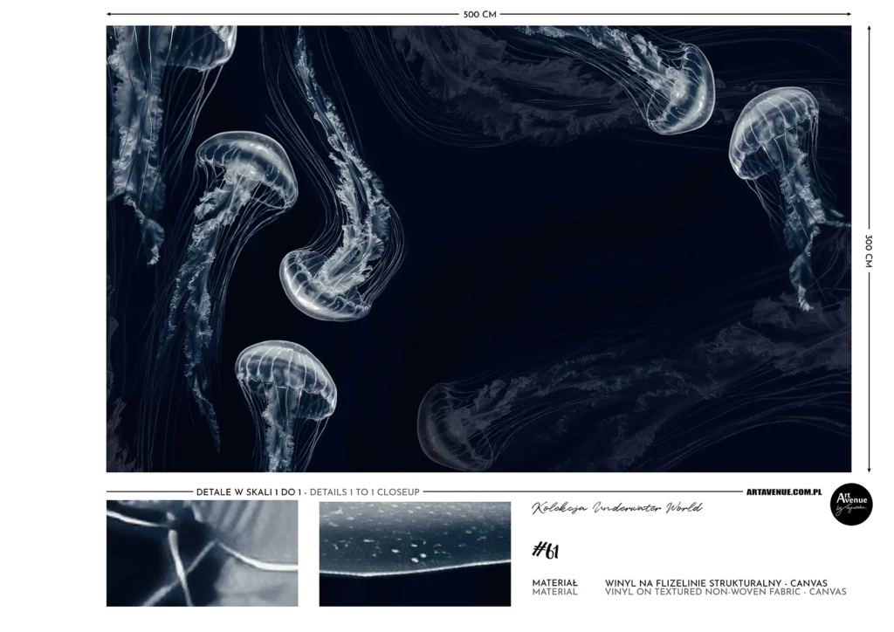Click the Art Avenue circular logo
Screen dimensions: 894x632
click(850, 504)
